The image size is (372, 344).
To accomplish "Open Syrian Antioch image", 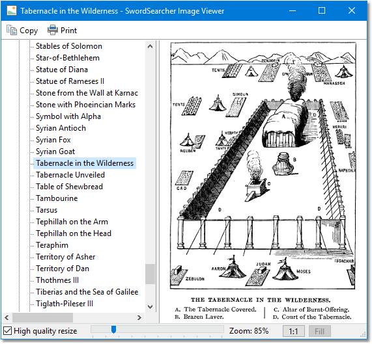I will tap(61, 128).
